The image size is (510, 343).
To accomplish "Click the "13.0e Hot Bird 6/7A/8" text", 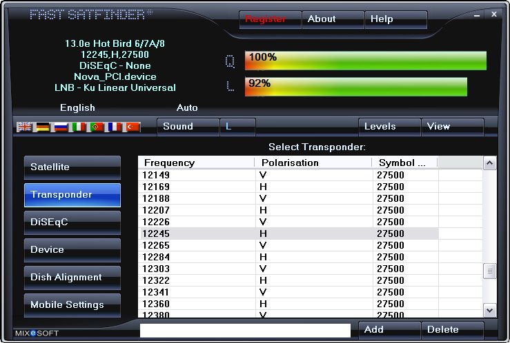I will pyautogui.click(x=115, y=43).
